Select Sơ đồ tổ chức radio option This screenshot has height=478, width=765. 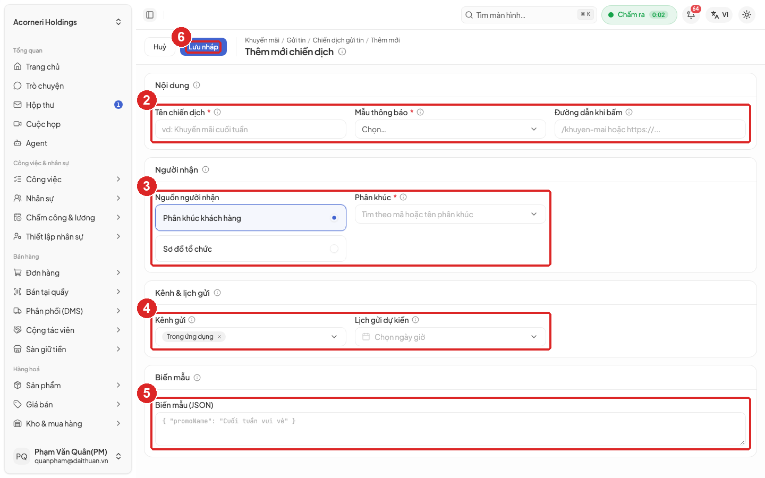coord(251,249)
